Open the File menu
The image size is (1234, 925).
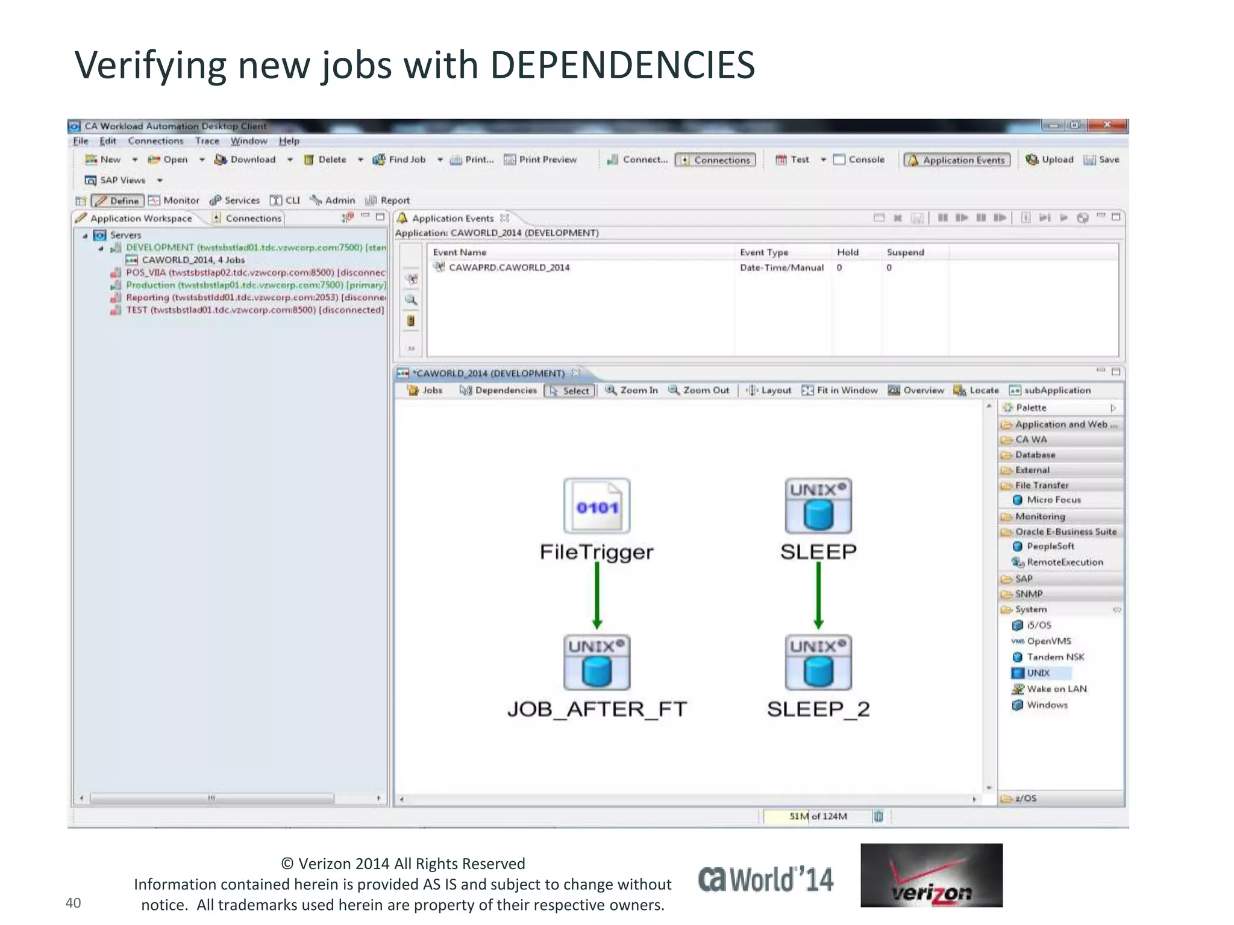(81, 141)
